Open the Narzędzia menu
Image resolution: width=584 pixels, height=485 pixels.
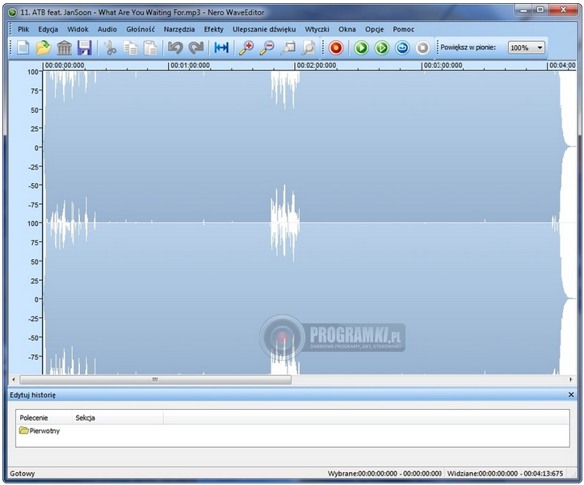179,29
